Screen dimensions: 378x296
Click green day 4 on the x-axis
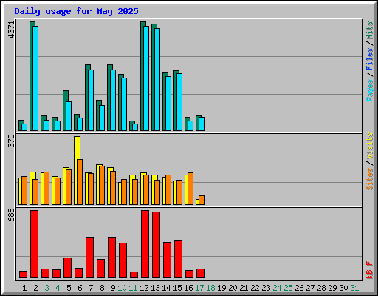pos(58,288)
